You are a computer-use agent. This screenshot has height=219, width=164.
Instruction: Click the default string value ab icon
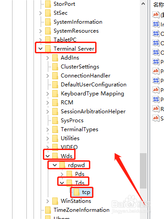[156, 15]
